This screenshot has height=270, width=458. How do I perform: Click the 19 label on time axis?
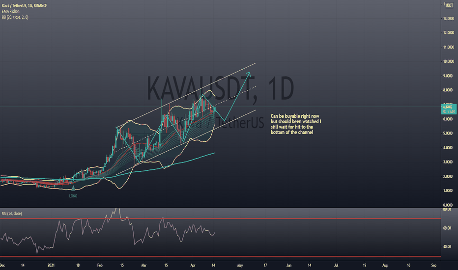(365, 265)
